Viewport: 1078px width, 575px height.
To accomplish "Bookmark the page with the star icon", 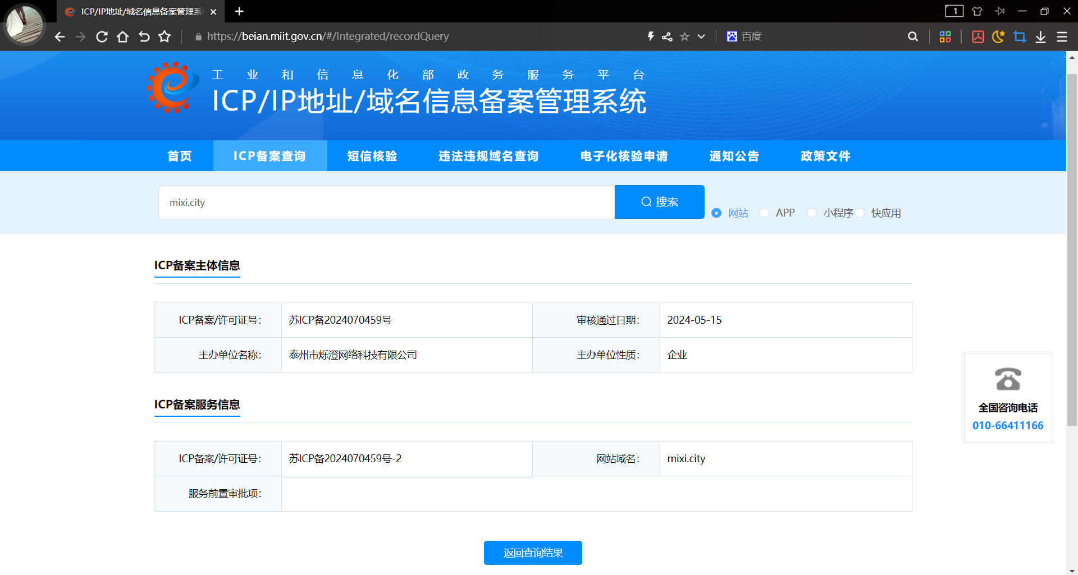I will coord(684,36).
